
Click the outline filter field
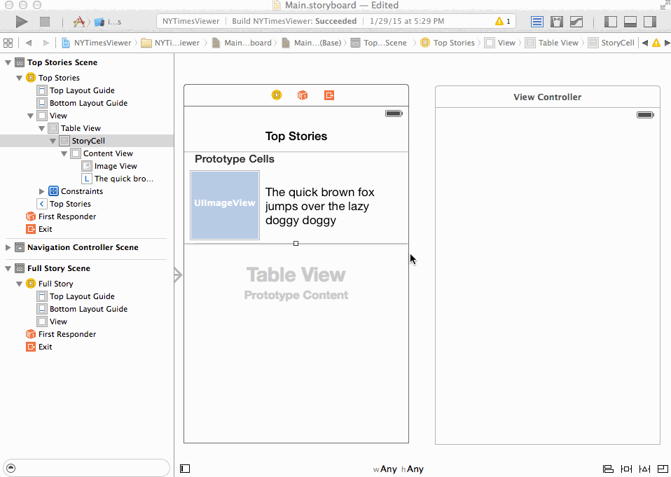click(x=86, y=468)
